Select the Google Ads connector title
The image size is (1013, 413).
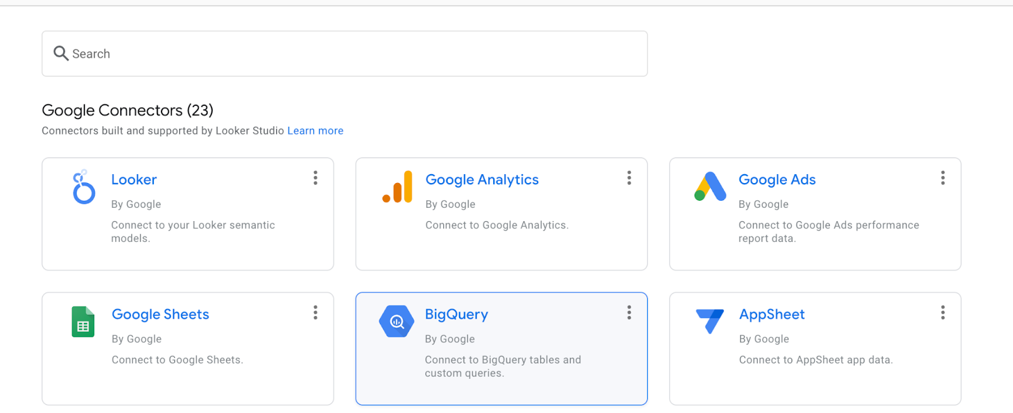pos(777,180)
